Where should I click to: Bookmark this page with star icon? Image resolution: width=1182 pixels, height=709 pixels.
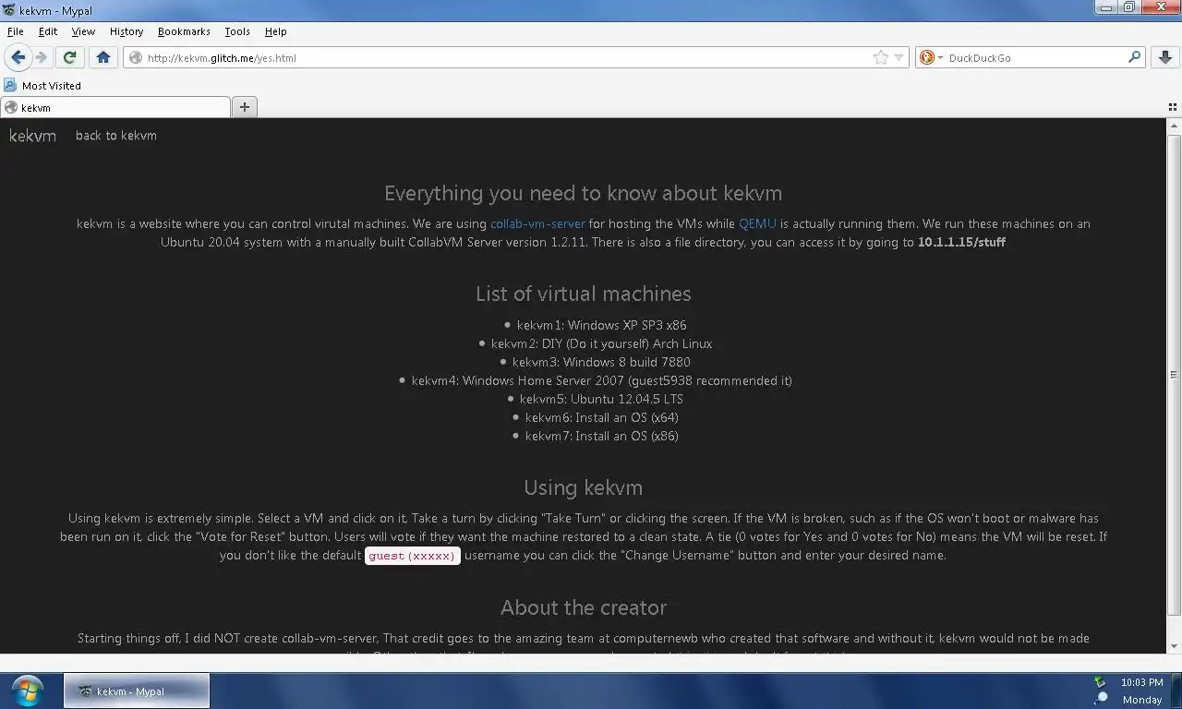click(x=881, y=57)
